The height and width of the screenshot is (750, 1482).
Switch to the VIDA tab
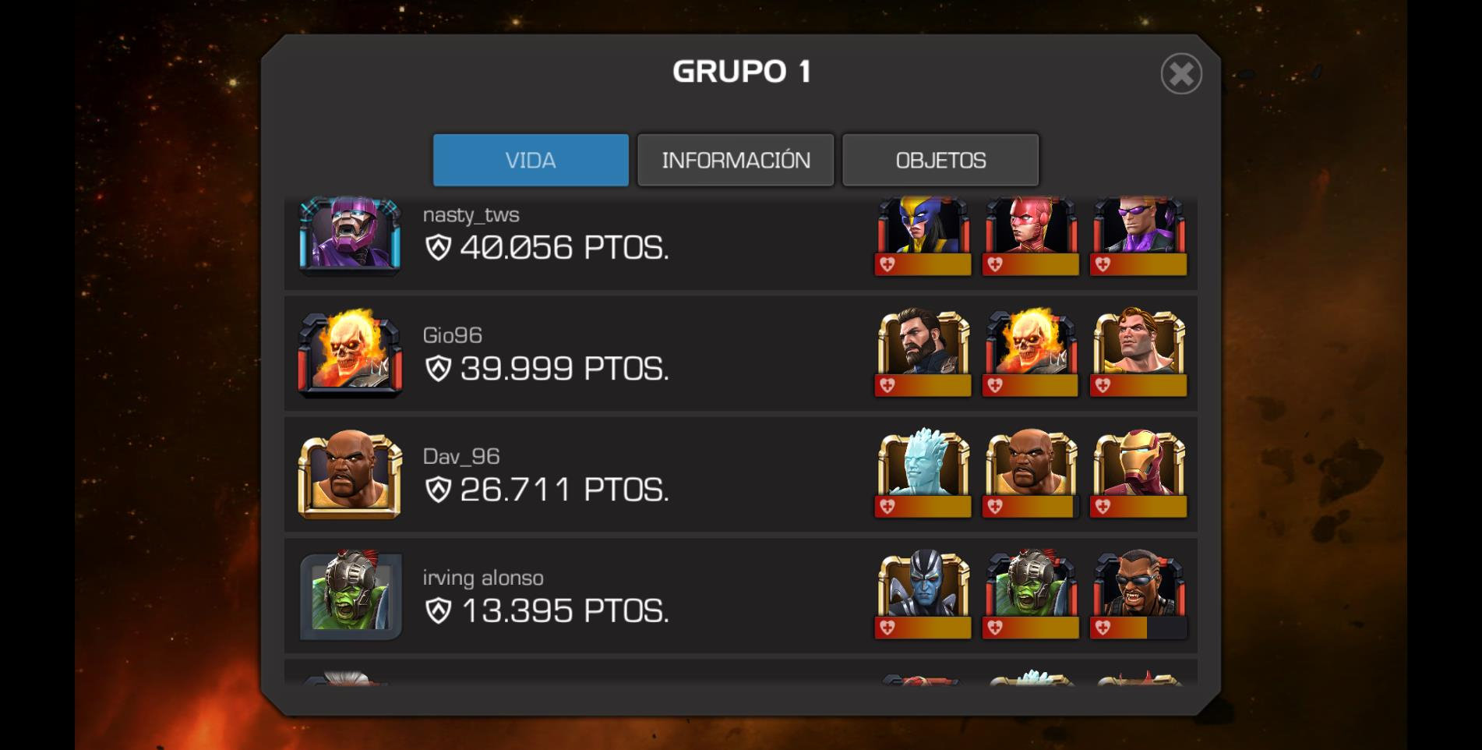[x=531, y=160]
